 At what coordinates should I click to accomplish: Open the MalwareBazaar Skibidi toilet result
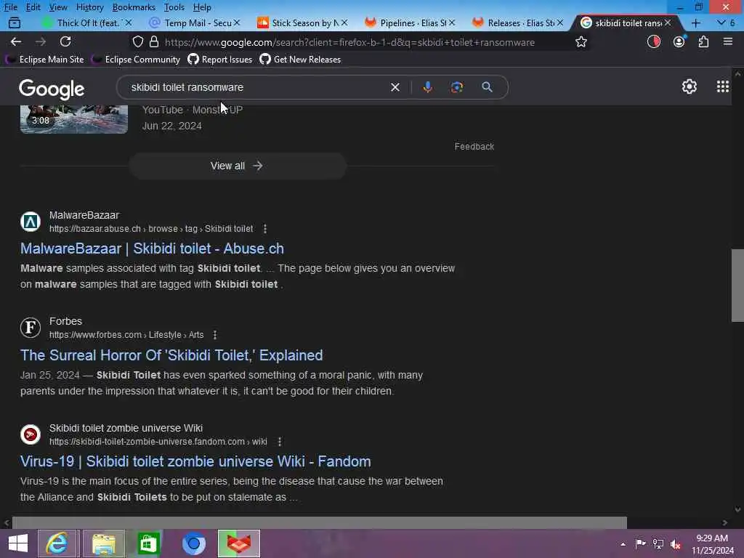point(152,248)
